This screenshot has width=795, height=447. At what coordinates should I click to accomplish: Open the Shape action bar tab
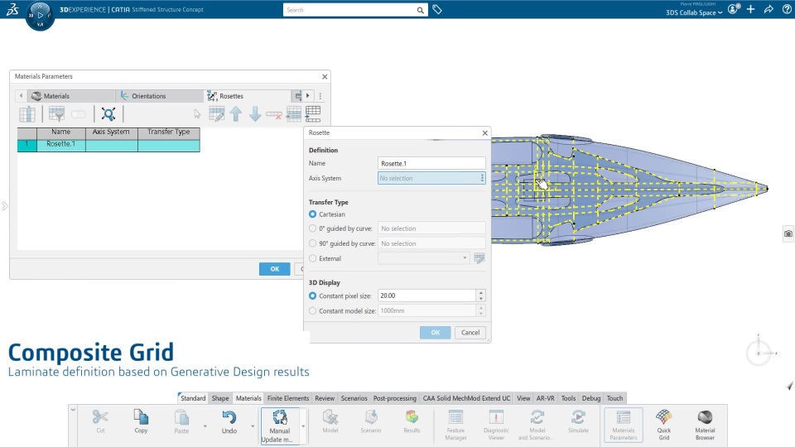(x=220, y=398)
